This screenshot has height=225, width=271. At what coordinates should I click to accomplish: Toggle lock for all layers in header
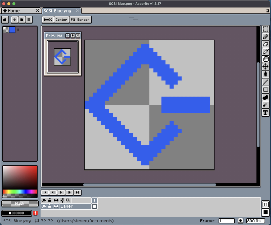(50, 200)
